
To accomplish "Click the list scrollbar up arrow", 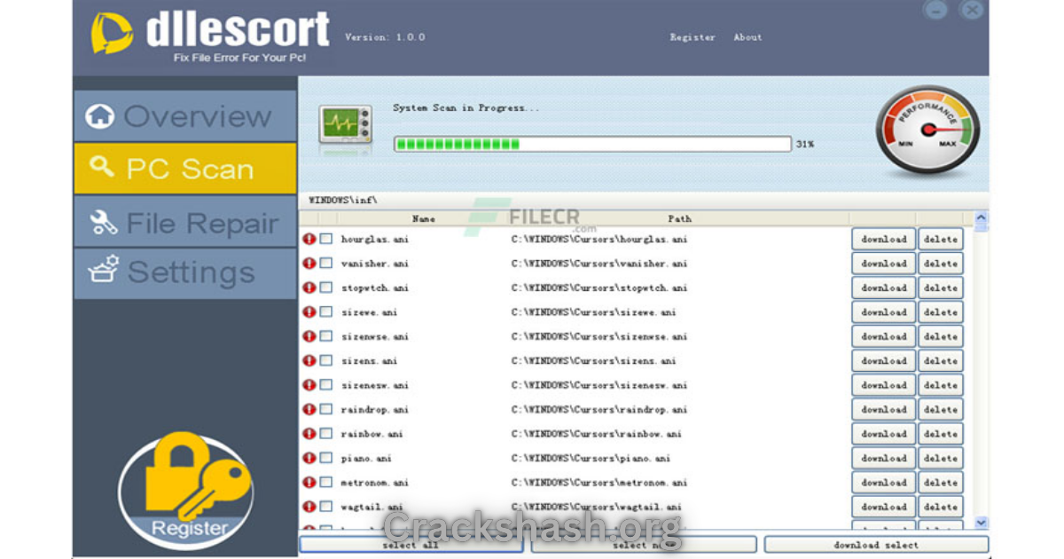I will click(x=981, y=217).
